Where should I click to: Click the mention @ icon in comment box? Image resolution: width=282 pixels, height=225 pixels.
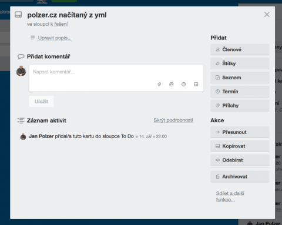pyautogui.click(x=172, y=84)
